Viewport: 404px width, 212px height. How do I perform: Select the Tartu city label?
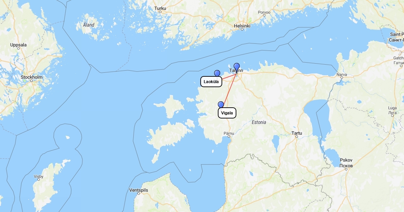tap(297, 133)
